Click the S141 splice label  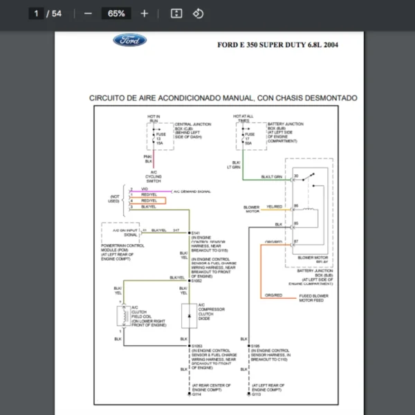(x=196, y=233)
